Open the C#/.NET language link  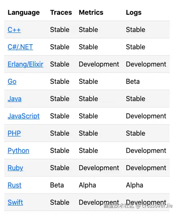coord(20,47)
